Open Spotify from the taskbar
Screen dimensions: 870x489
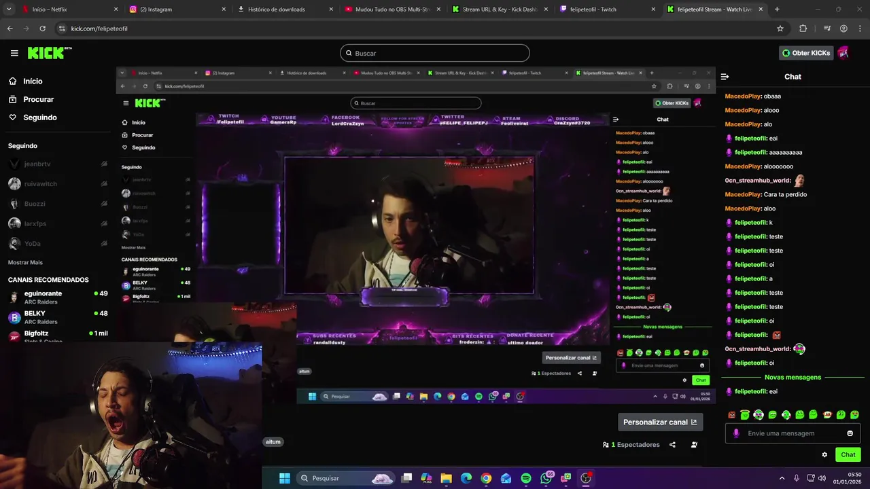[526, 478]
